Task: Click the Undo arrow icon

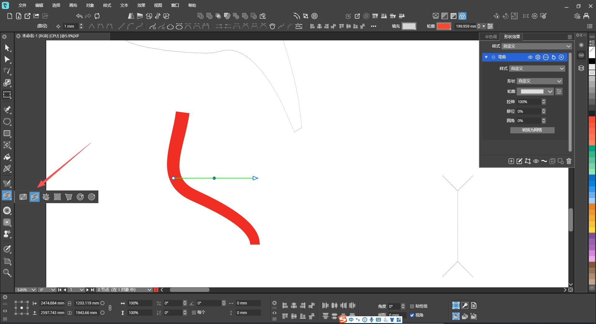Action: [79, 16]
